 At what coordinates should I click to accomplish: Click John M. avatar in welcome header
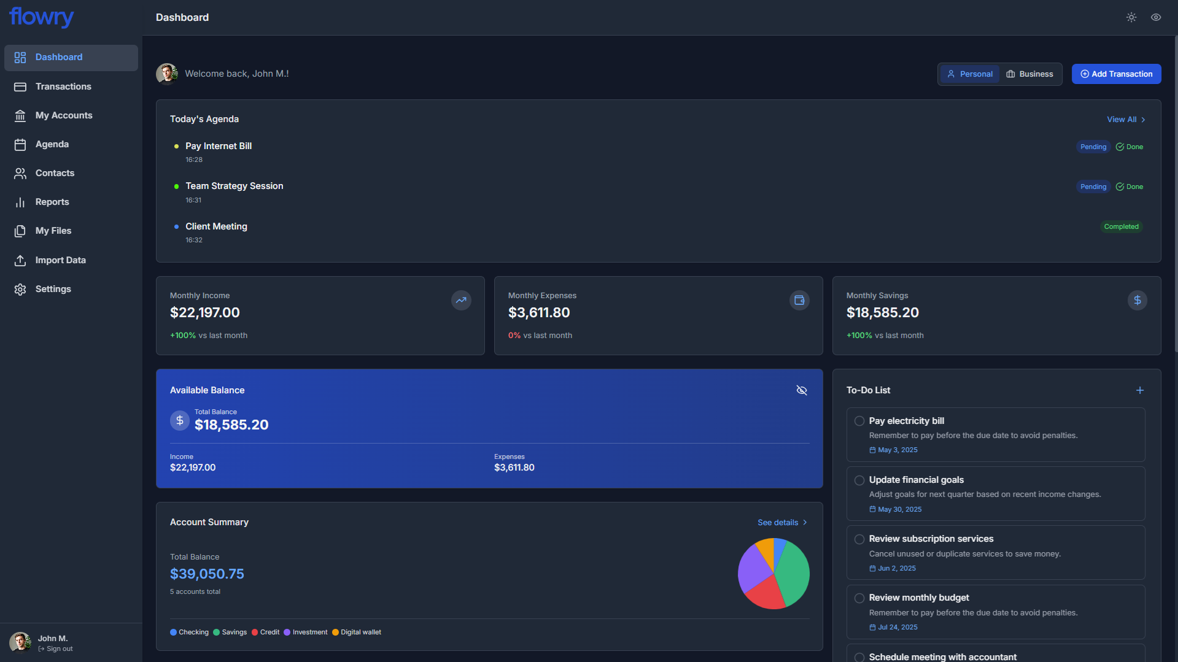[x=167, y=74]
